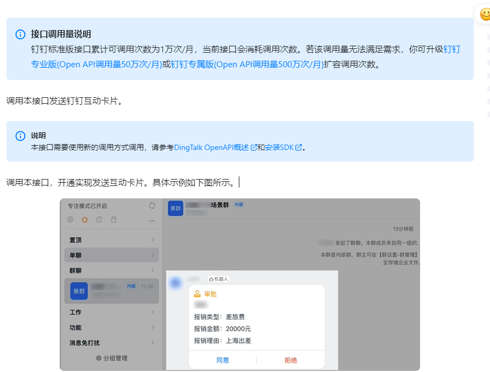
Task: Click the 13分钟前 timestamp
Action: pyautogui.click(x=403, y=229)
